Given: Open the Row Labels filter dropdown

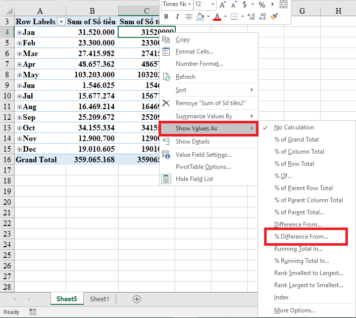Looking at the screenshot, I should coord(61,22).
